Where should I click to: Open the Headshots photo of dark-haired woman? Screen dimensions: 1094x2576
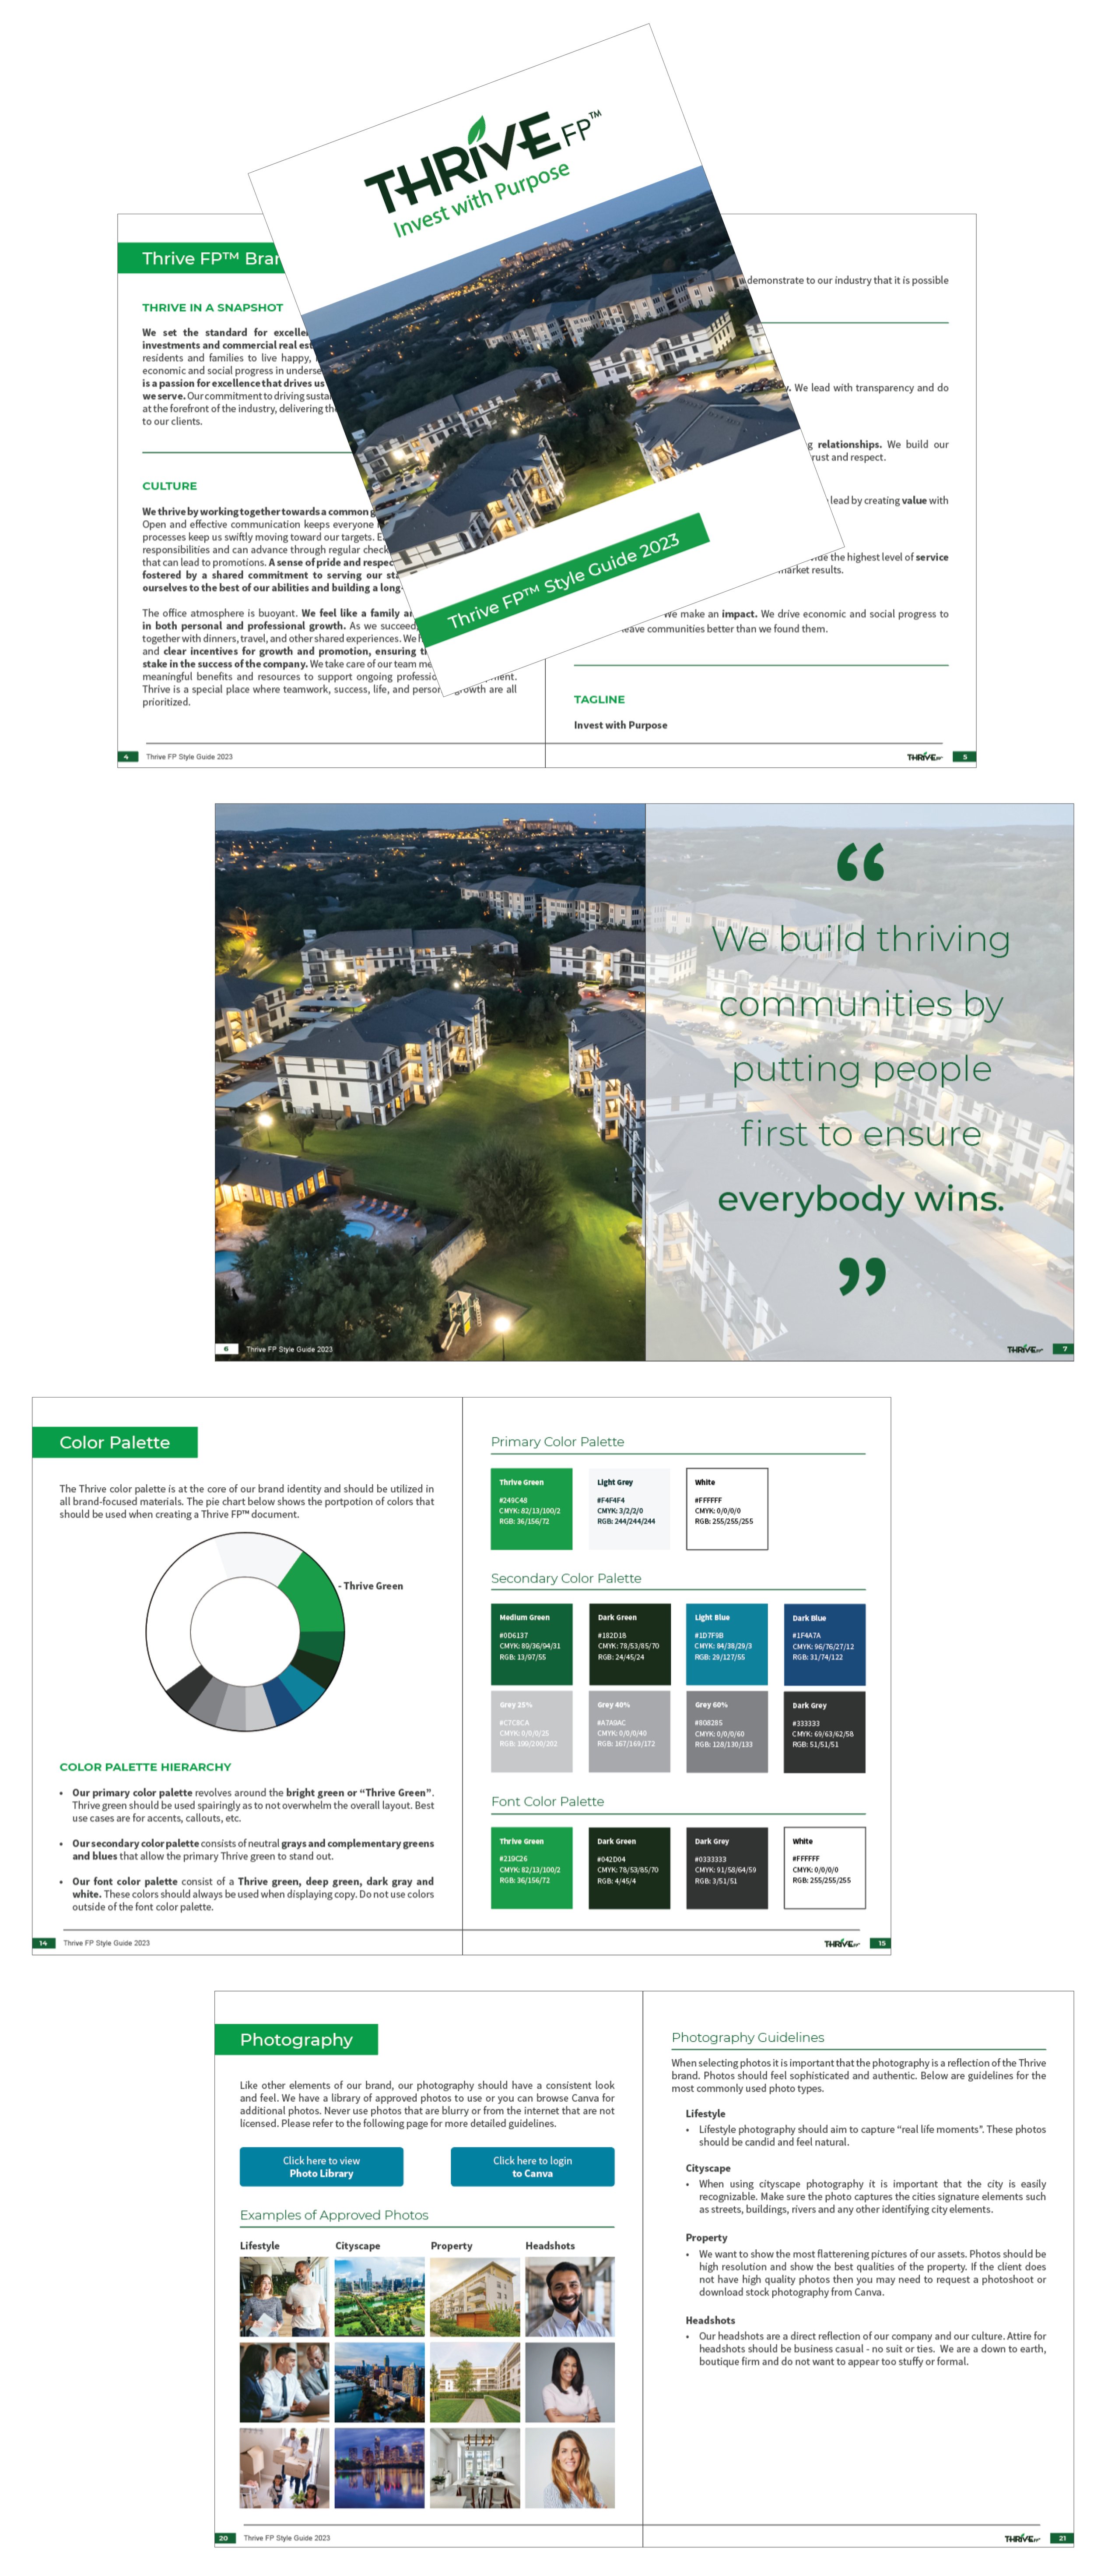point(569,2381)
